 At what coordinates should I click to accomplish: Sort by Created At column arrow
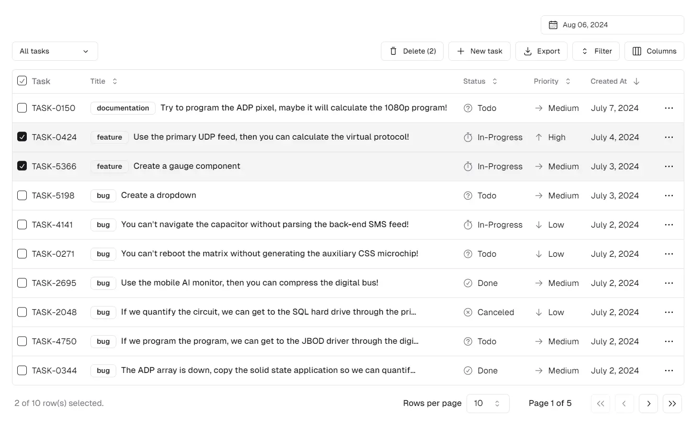[x=636, y=81]
